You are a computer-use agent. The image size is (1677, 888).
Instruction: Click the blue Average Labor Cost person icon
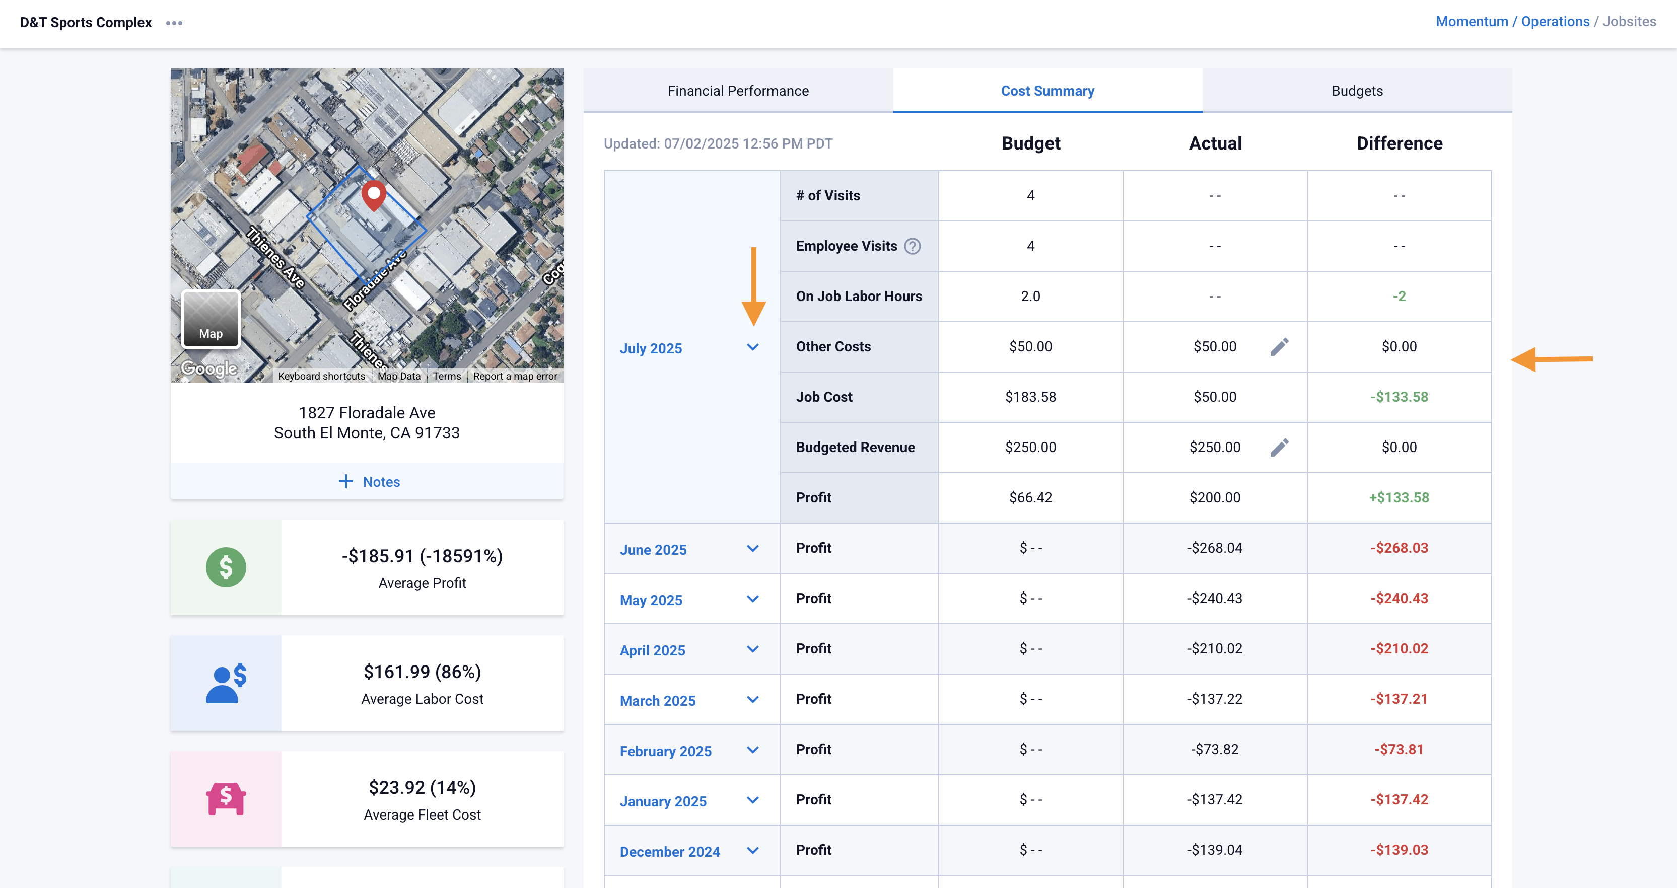point(225,683)
